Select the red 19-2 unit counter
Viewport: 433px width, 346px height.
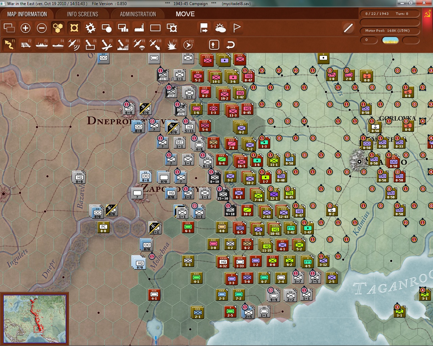pos(224,95)
